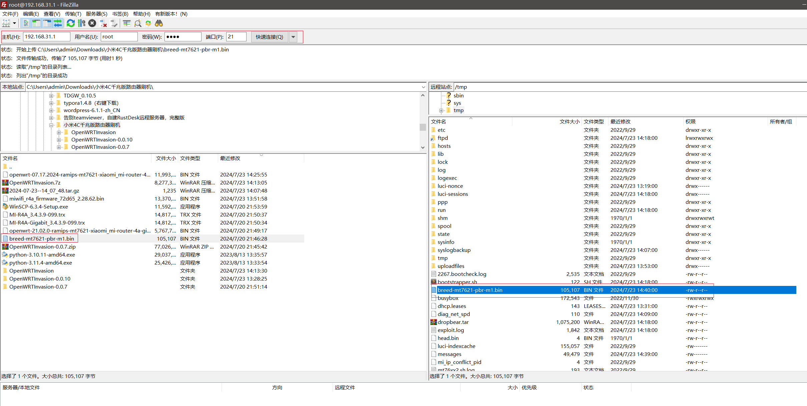
Task: Expand remote tmp folder tree node
Action: 441,110
